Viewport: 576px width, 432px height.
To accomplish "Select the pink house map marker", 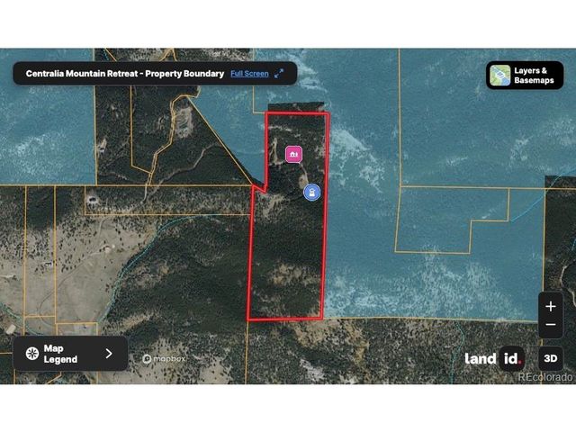I will (x=294, y=154).
